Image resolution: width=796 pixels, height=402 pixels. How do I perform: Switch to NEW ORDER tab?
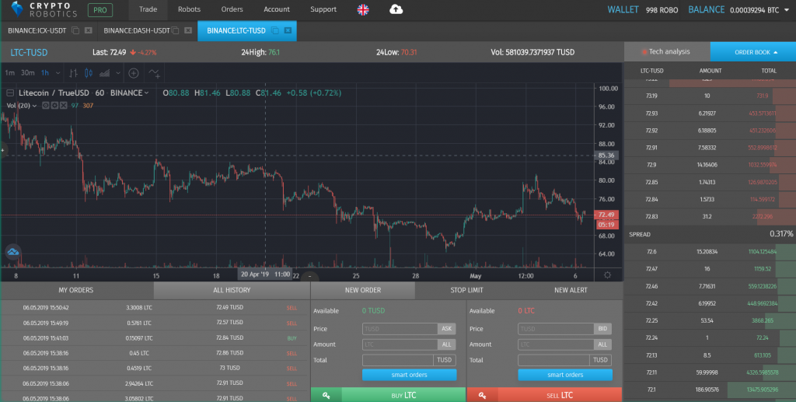pos(362,290)
